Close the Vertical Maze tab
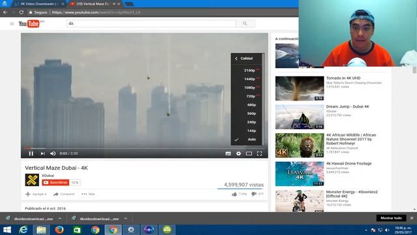Viewport: 417px width, 235px height. [x=119, y=4]
